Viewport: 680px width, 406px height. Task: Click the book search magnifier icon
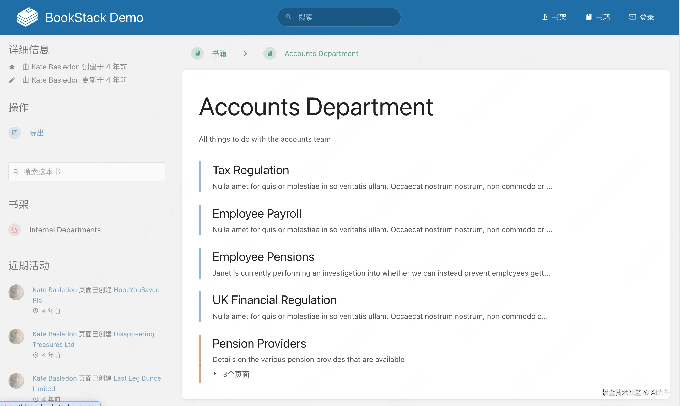pyautogui.click(x=16, y=172)
